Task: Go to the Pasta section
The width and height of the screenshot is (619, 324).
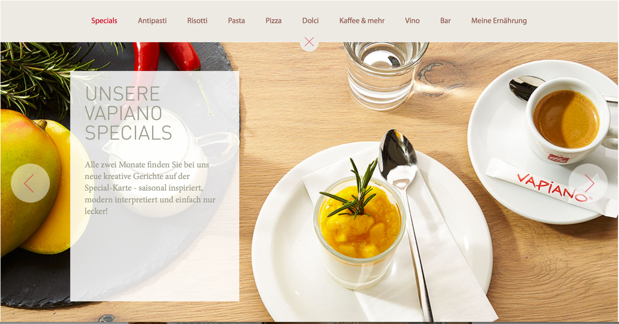Action: (237, 21)
